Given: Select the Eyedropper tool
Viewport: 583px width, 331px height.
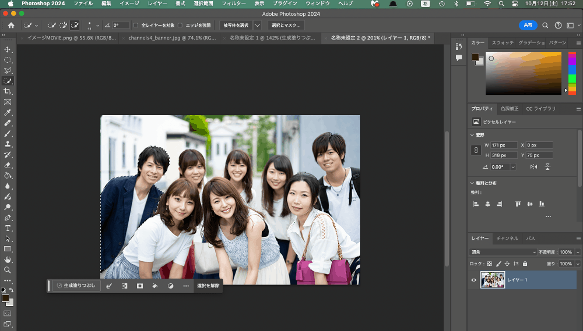Looking at the screenshot, I should (x=8, y=113).
